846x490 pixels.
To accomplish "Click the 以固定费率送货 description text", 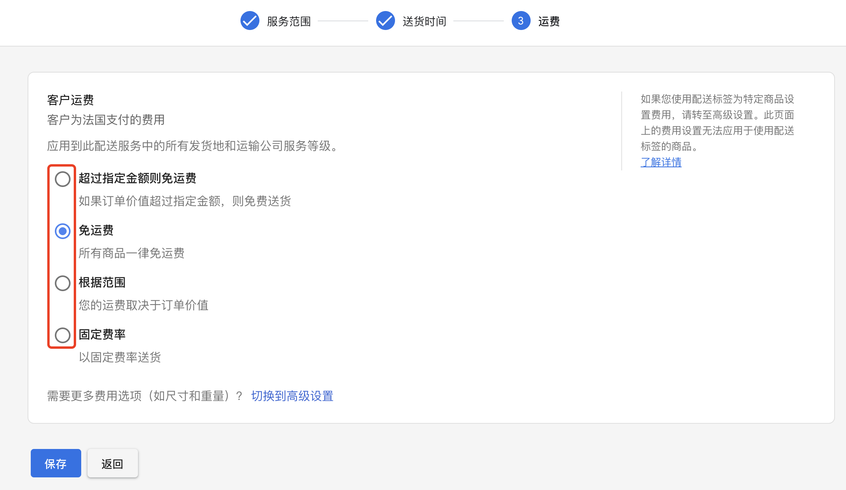I will (x=119, y=357).
